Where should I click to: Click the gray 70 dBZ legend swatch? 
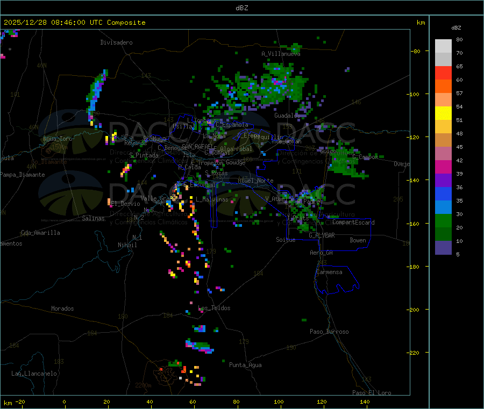[443, 59]
